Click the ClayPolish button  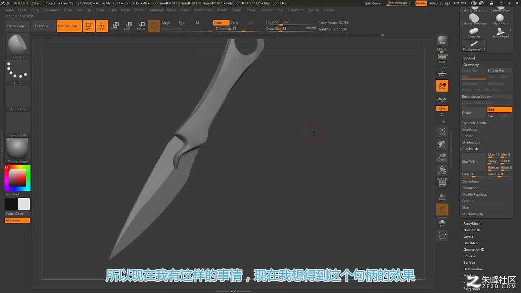474,162
